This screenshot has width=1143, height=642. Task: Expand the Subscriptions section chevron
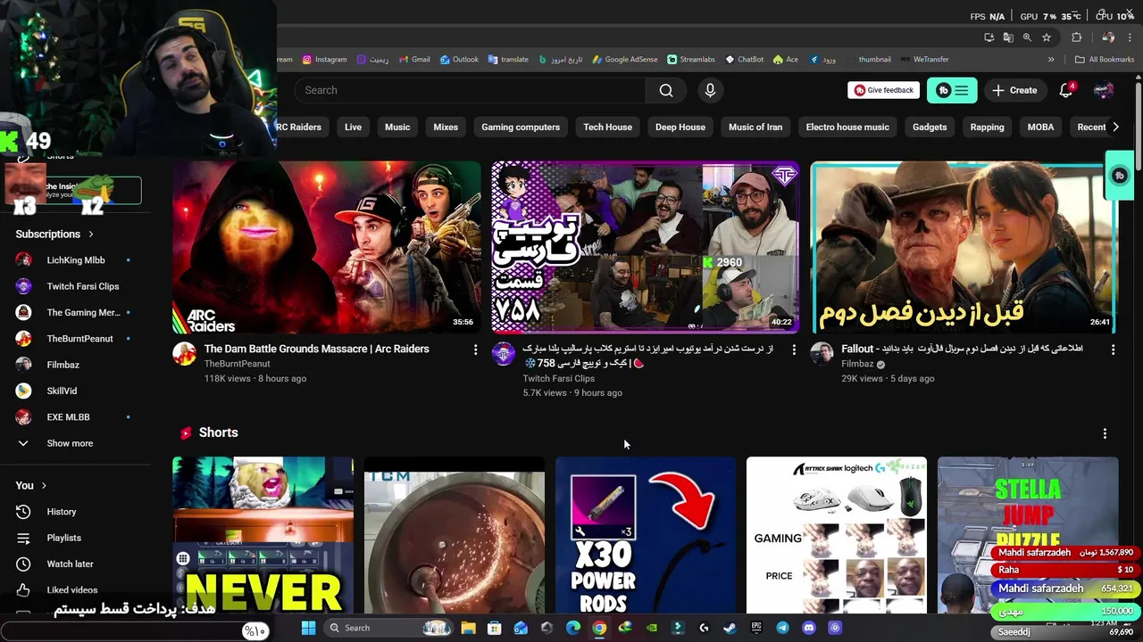tap(90, 234)
